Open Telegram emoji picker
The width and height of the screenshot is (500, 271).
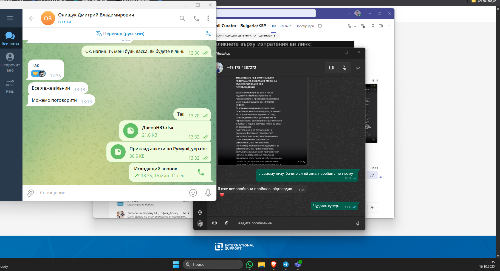click(193, 193)
